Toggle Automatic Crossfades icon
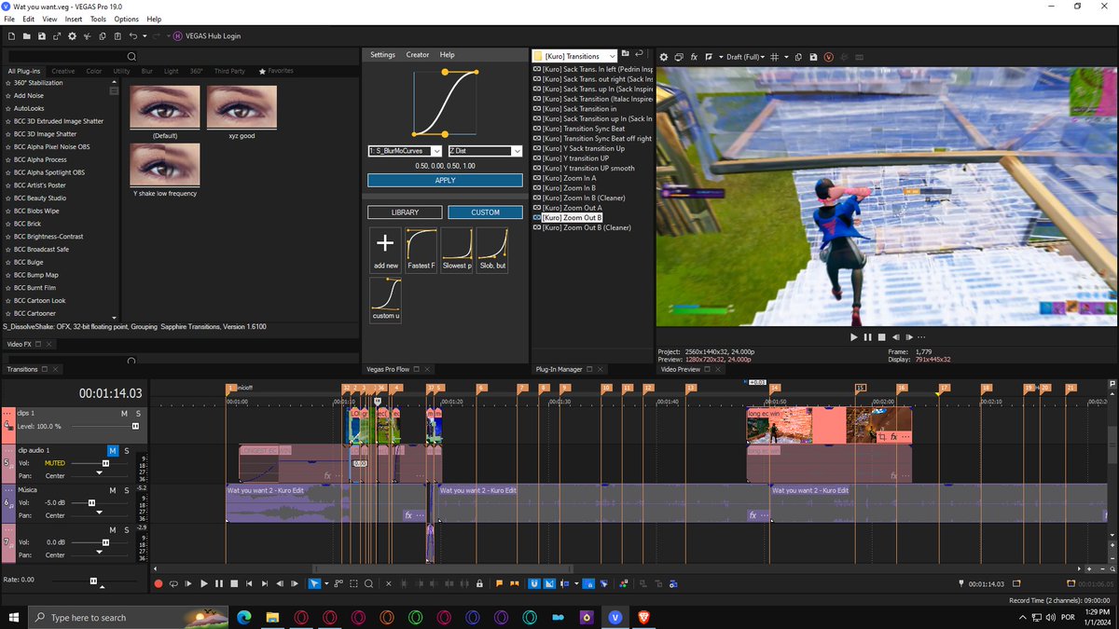1119x629 pixels. point(549,583)
